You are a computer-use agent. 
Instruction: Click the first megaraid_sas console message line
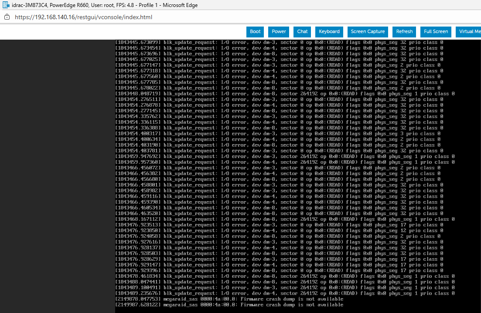point(229,299)
